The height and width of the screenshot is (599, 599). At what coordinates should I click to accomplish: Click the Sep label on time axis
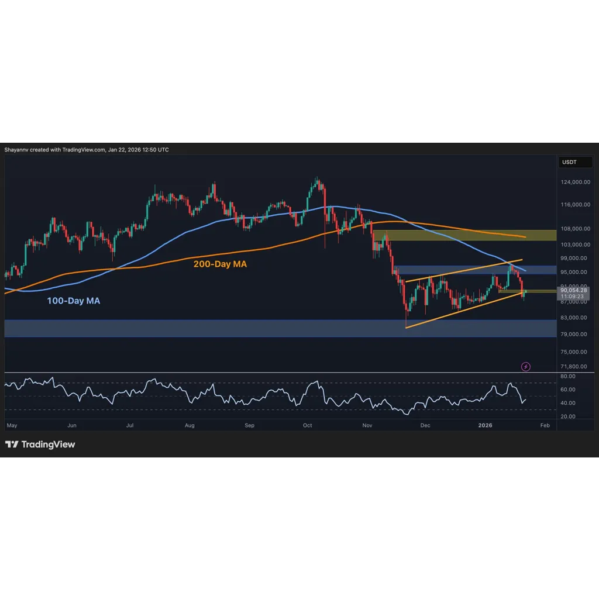pyautogui.click(x=249, y=426)
